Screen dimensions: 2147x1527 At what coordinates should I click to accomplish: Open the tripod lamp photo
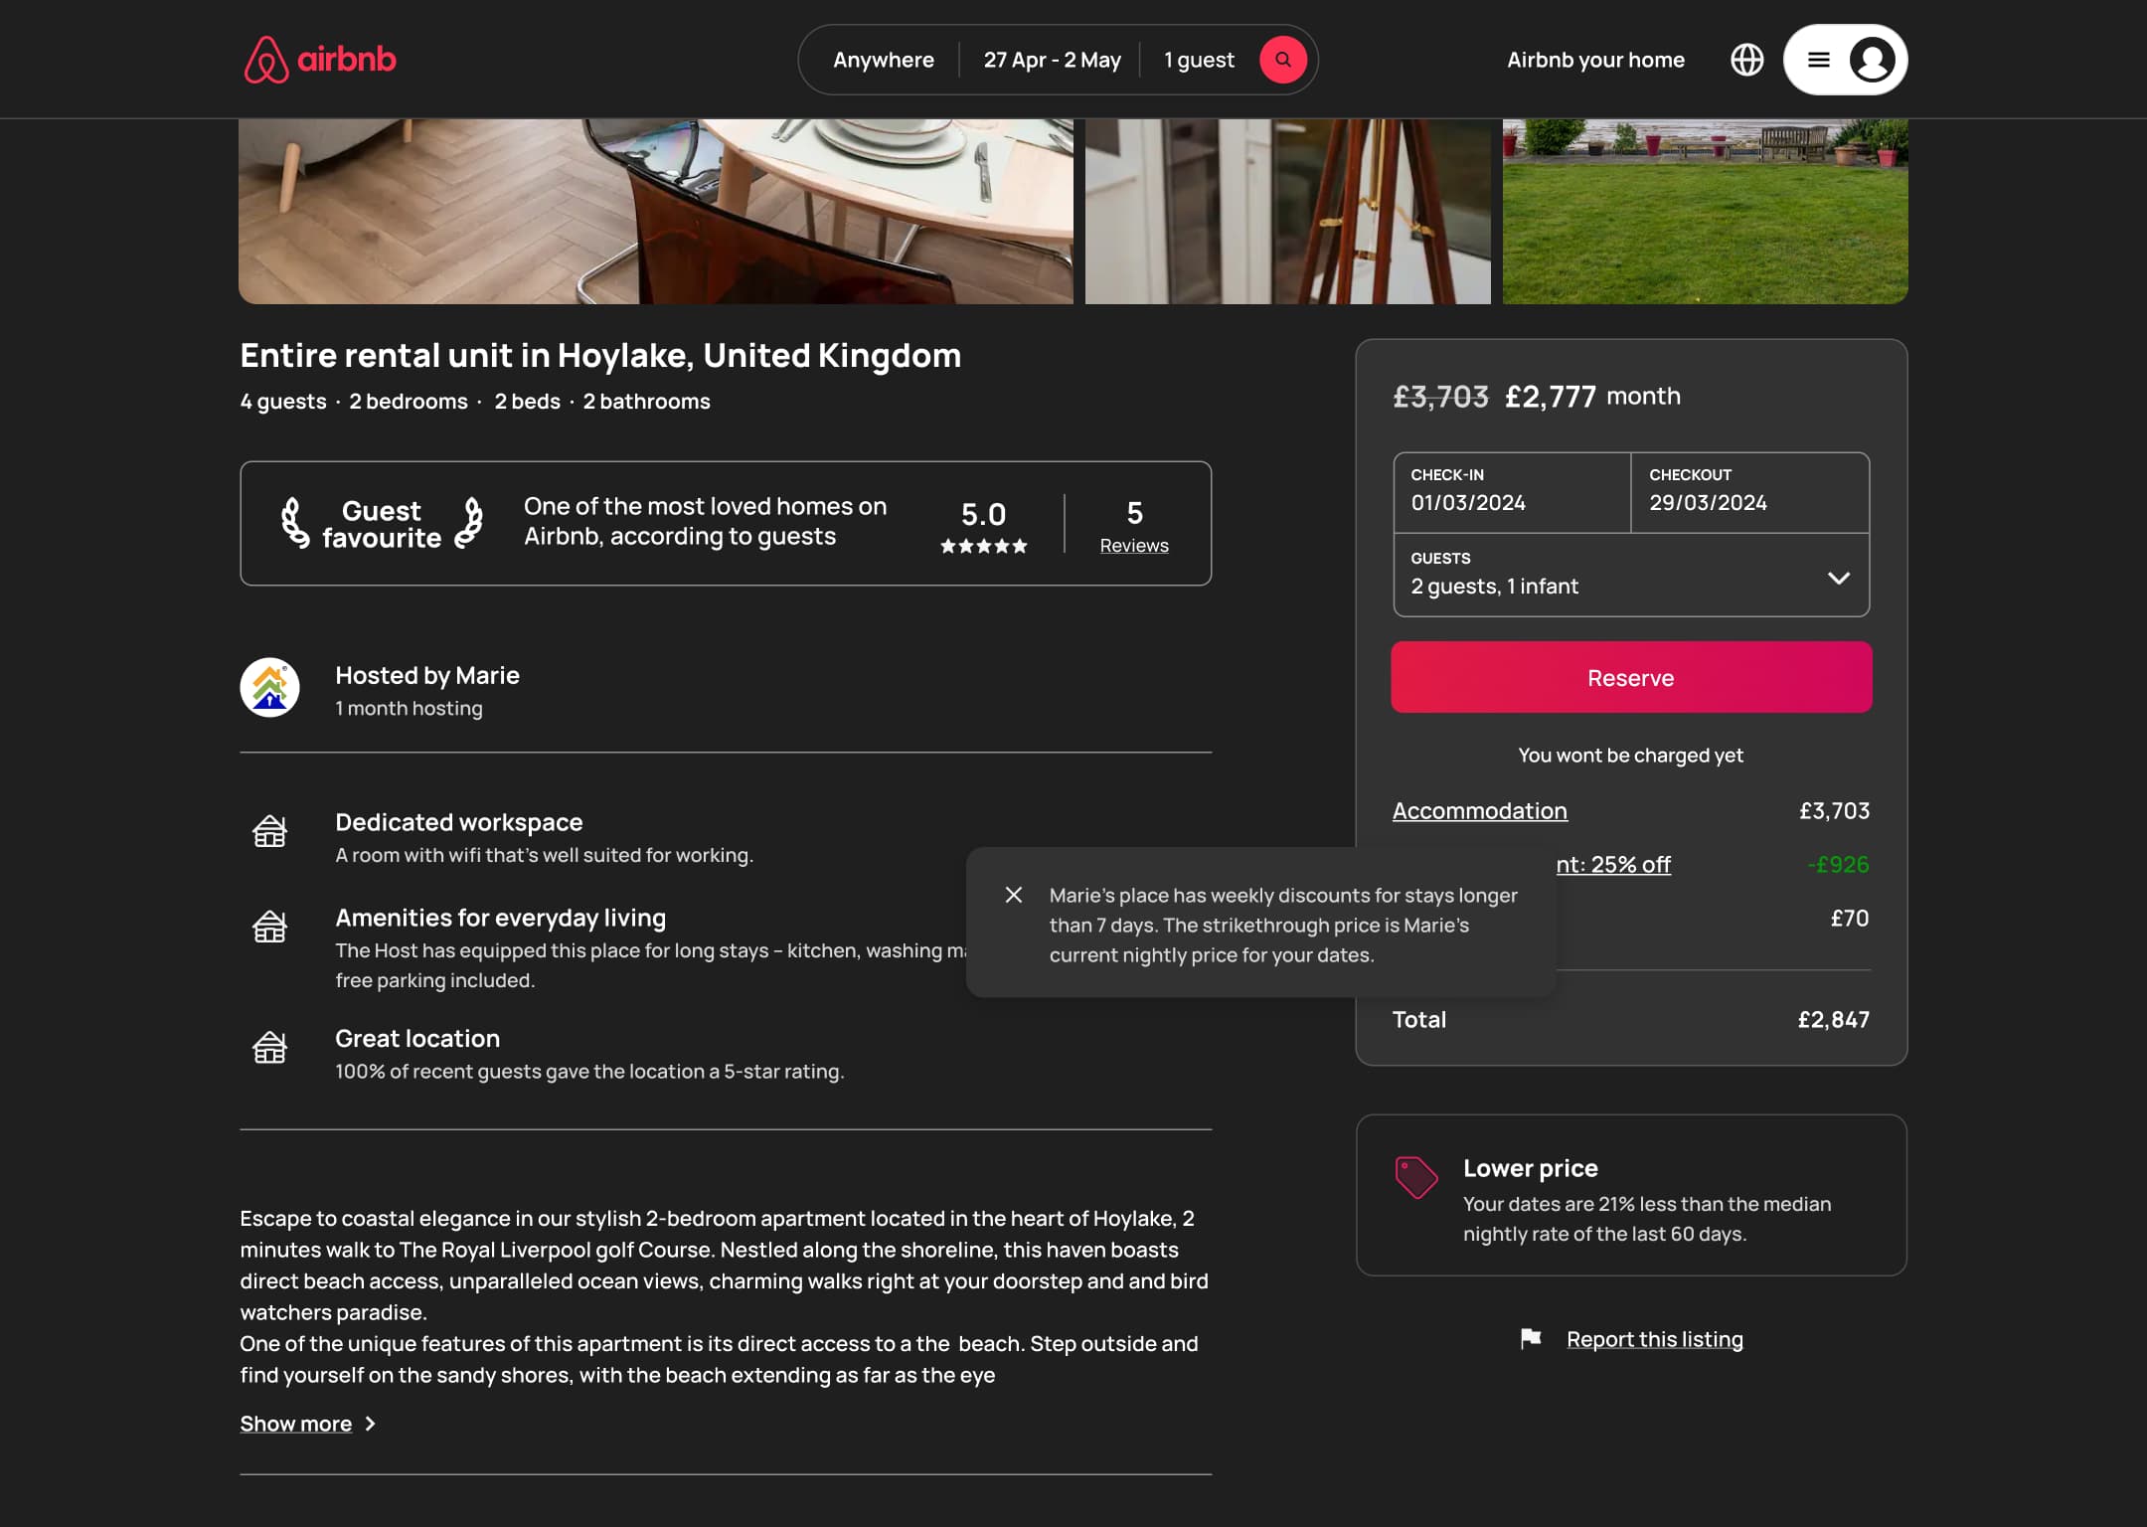point(1287,212)
